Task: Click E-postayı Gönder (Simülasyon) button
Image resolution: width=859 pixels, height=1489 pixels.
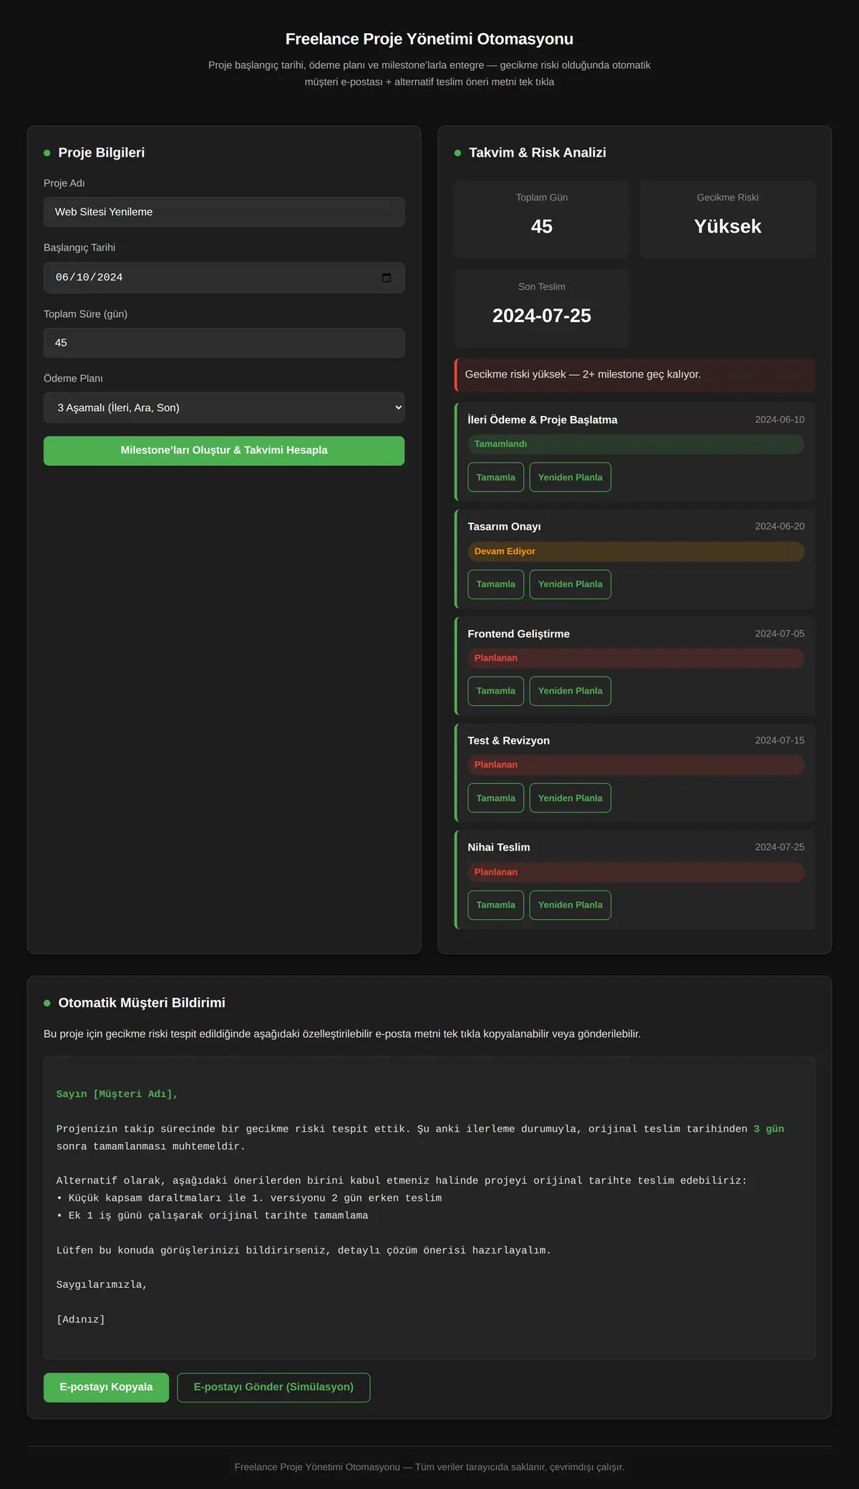Action: tap(273, 1387)
